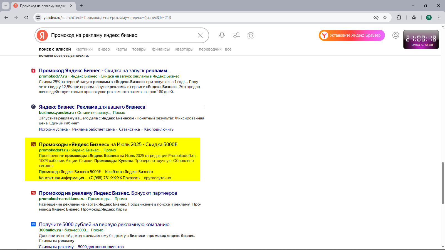Open browser extensions puzzle icon
This screenshot has height=250, width=445.
tap(399, 17)
